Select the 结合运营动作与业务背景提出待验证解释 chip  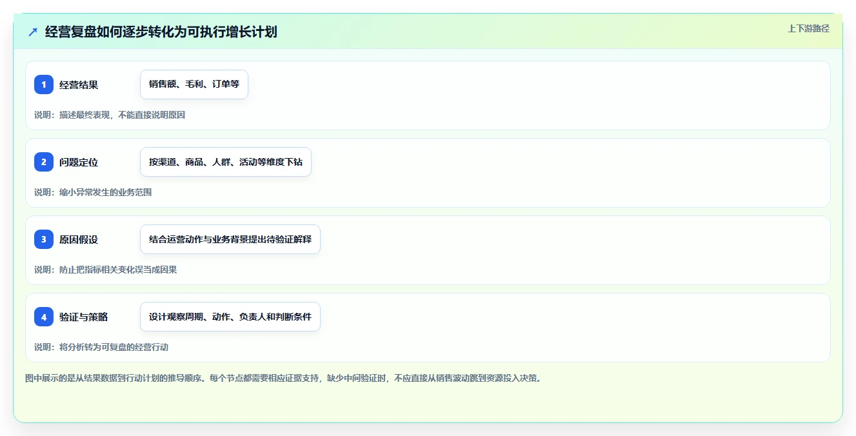tap(230, 239)
